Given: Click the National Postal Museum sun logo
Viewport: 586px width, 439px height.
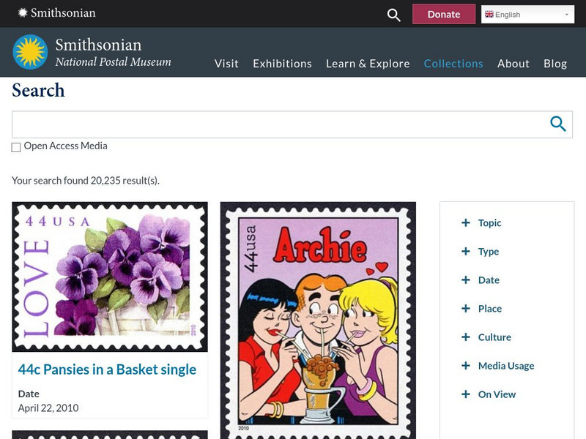Looking at the screenshot, I should coord(30,52).
